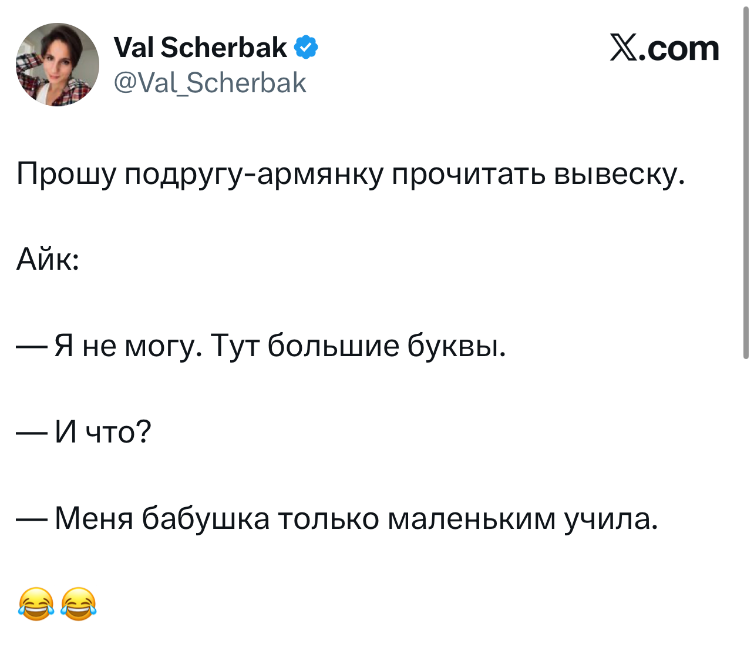Click the word "бабушка" in the last line
754x657 pixels.
[206, 518]
